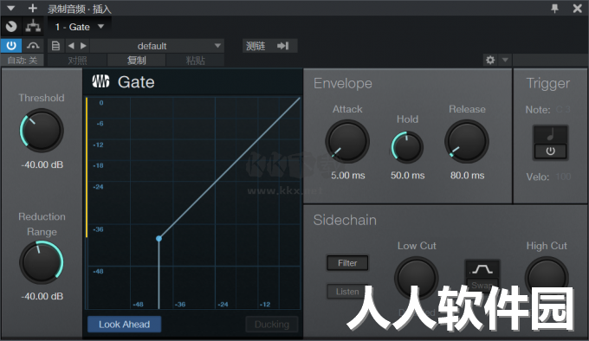Open the gear settings icon
This screenshot has height=341, width=589.
490,60
